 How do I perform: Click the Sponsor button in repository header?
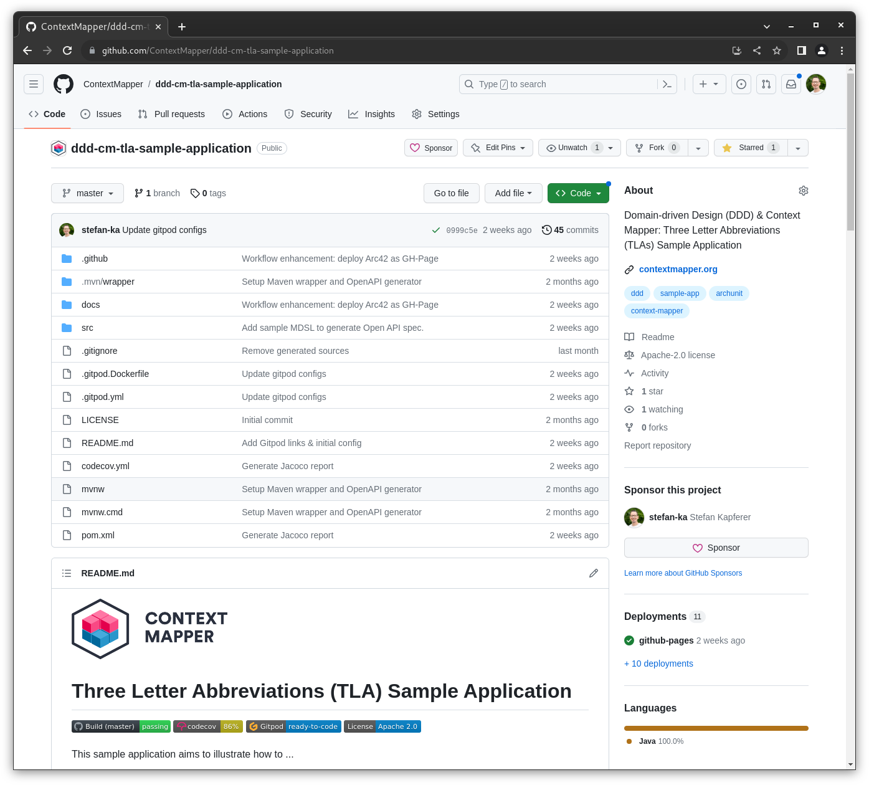[431, 148]
